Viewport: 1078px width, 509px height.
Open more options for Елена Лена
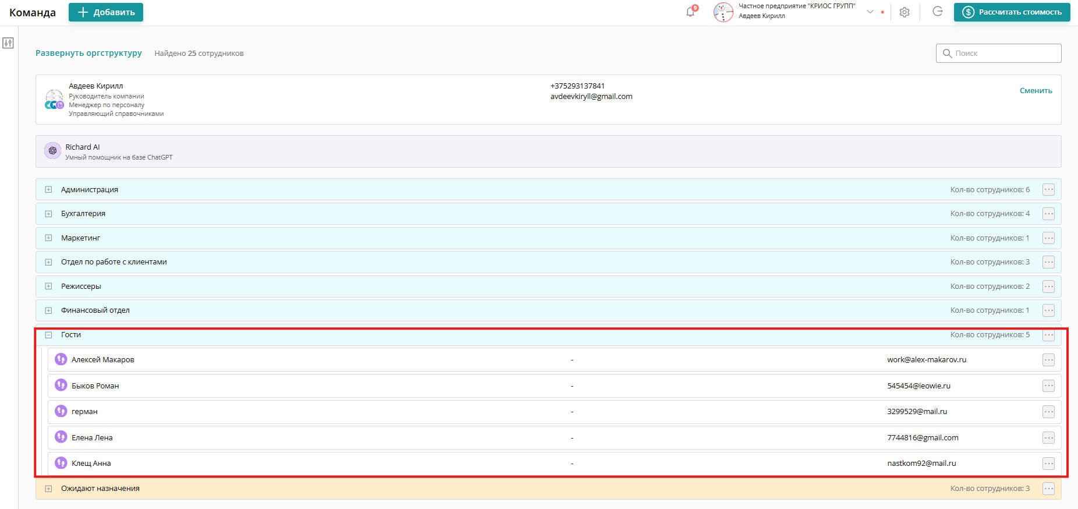1049,437
